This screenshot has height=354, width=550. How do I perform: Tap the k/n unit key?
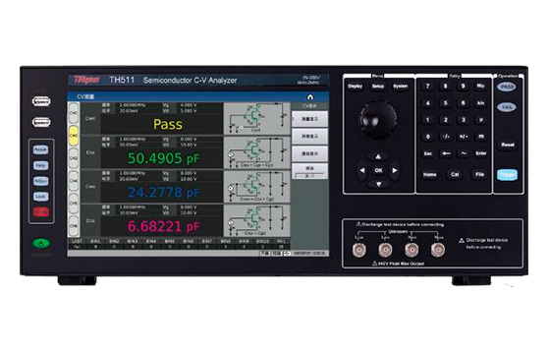(481, 103)
